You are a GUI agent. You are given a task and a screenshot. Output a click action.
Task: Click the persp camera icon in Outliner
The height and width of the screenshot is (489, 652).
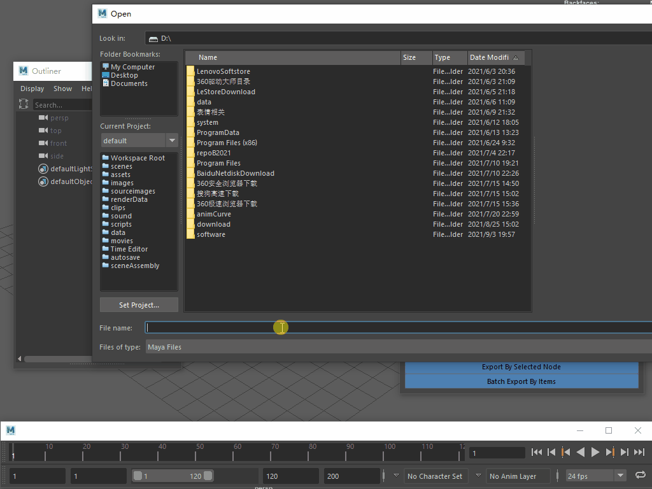point(43,118)
